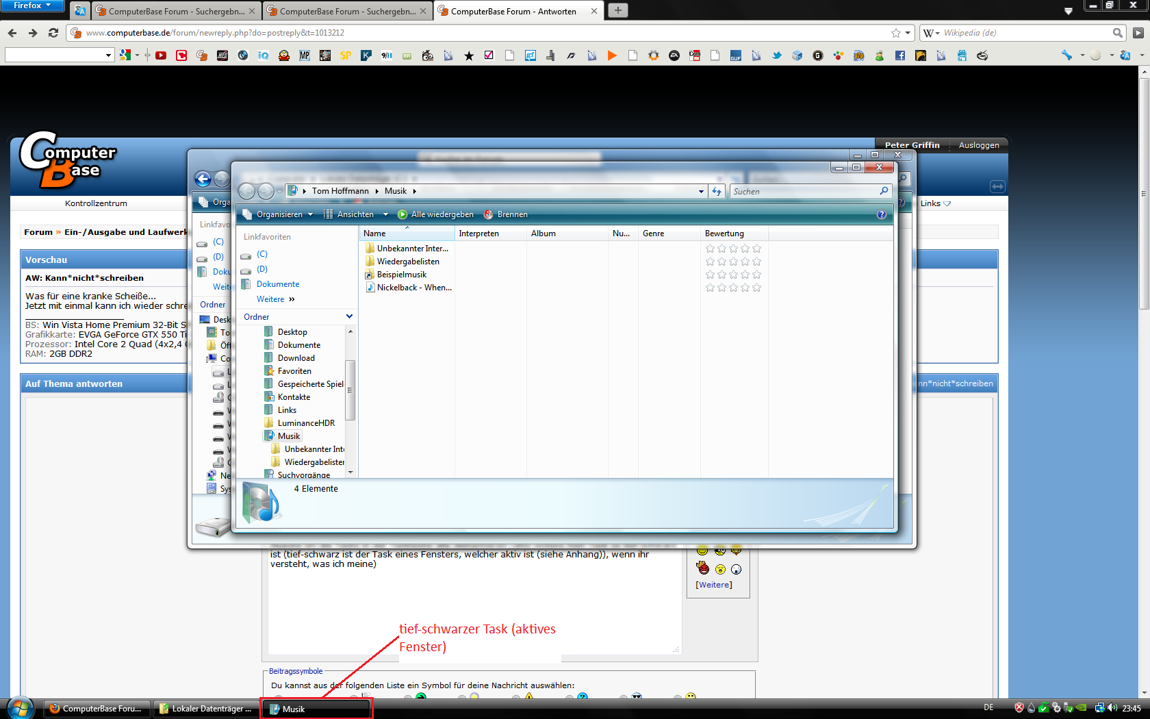Open Dokumente in Linkfavoriten

click(278, 284)
